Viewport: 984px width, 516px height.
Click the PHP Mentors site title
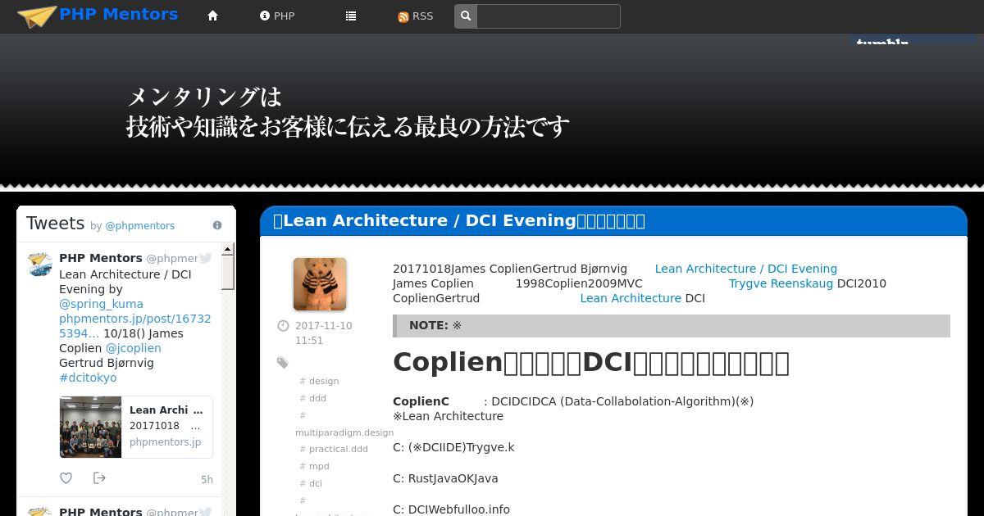[119, 14]
